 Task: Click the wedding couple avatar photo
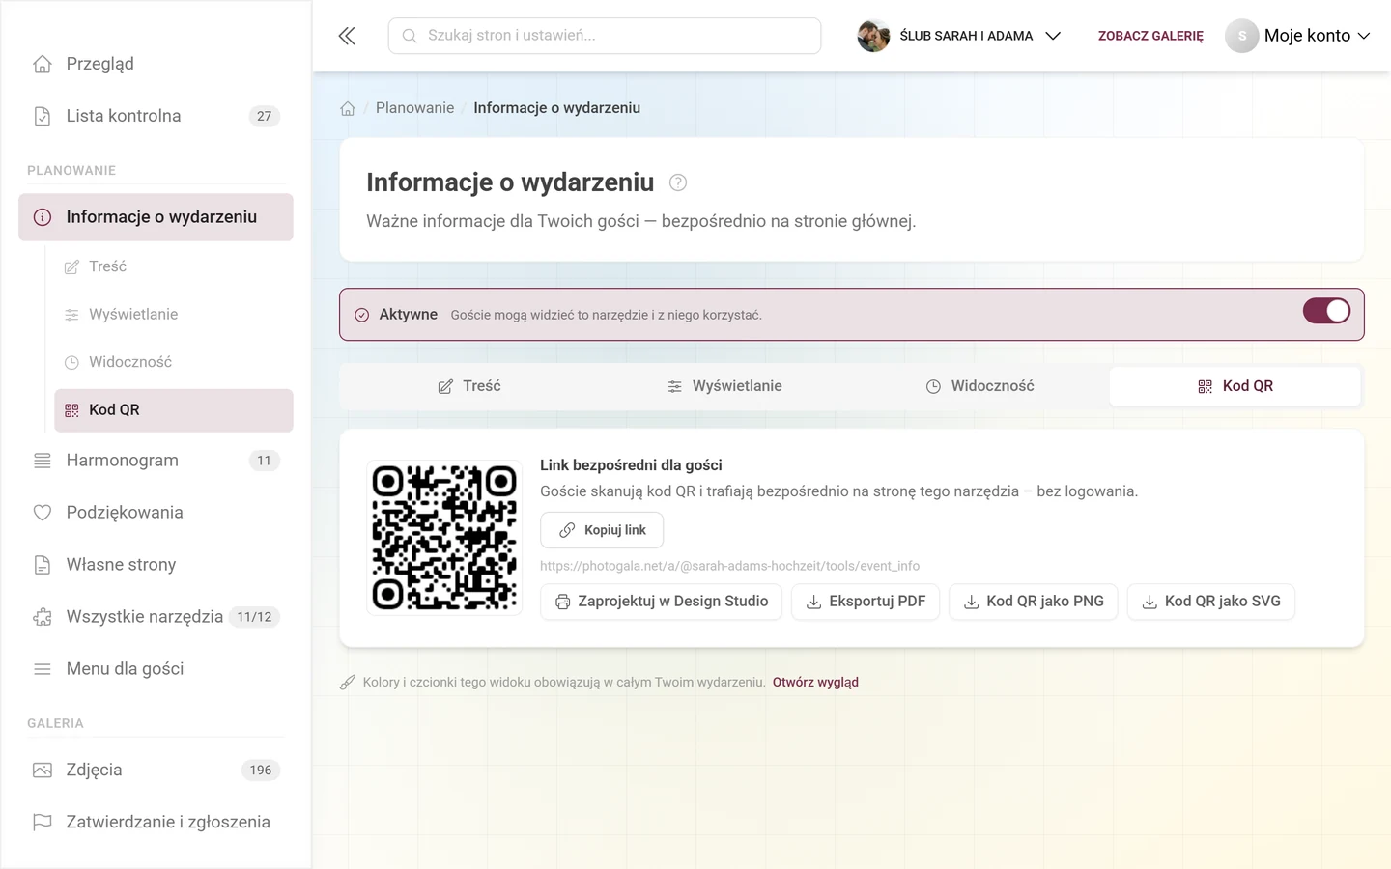[873, 36]
